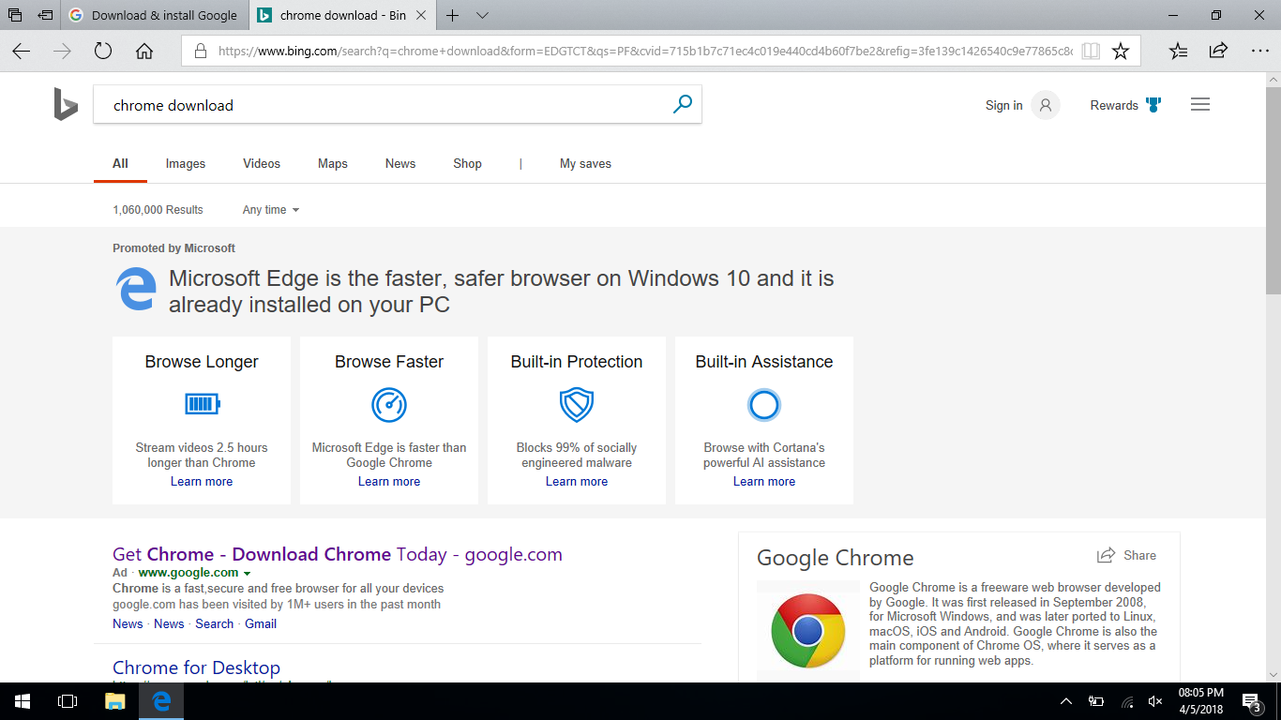
Task: Open a new tab with plus button
Action: [x=453, y=15]
